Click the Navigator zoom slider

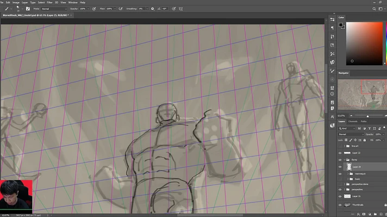point(367,116)
